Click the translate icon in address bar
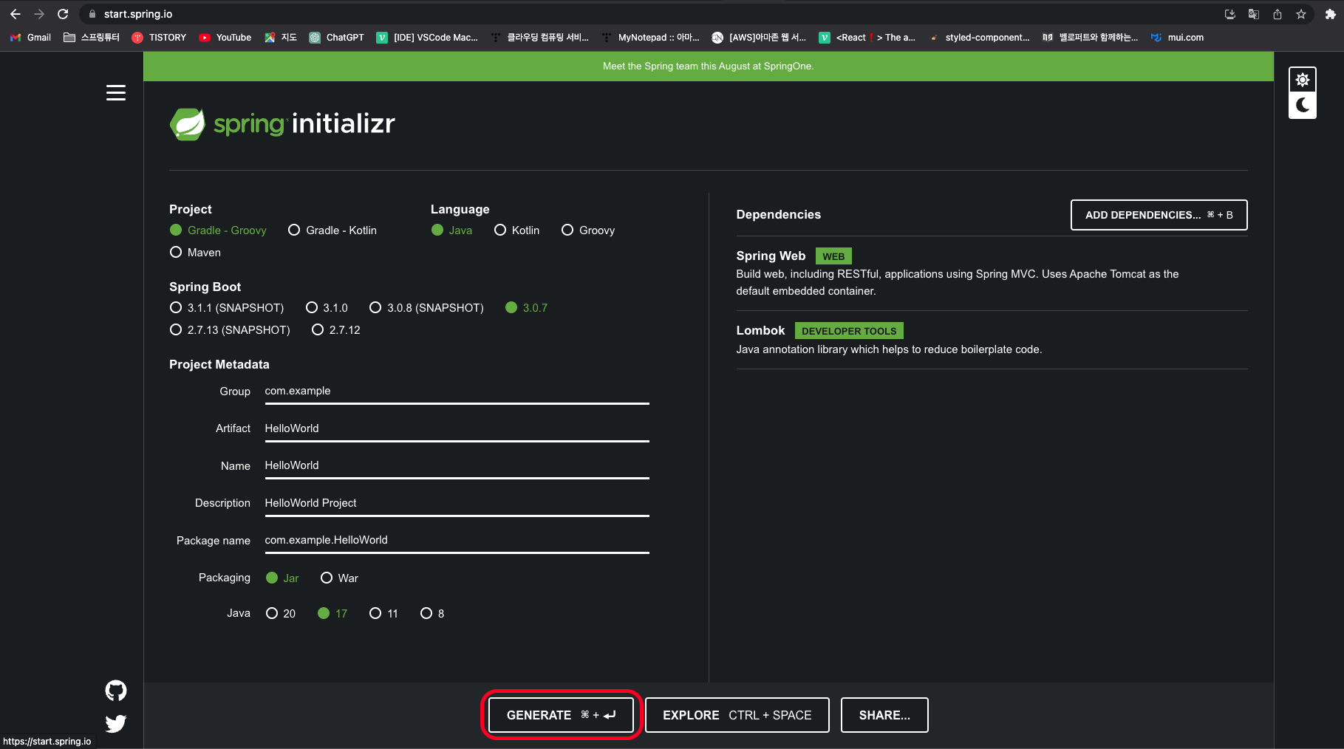Viewport: 1344px width, 749px height. [1254, 14]
